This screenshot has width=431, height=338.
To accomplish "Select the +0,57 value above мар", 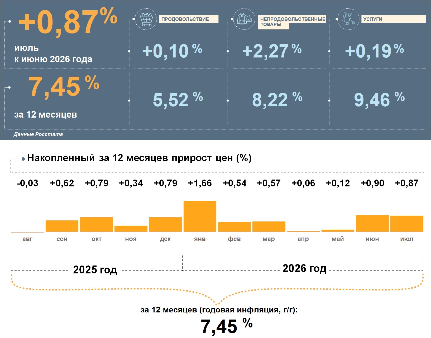I will (269, 183).
